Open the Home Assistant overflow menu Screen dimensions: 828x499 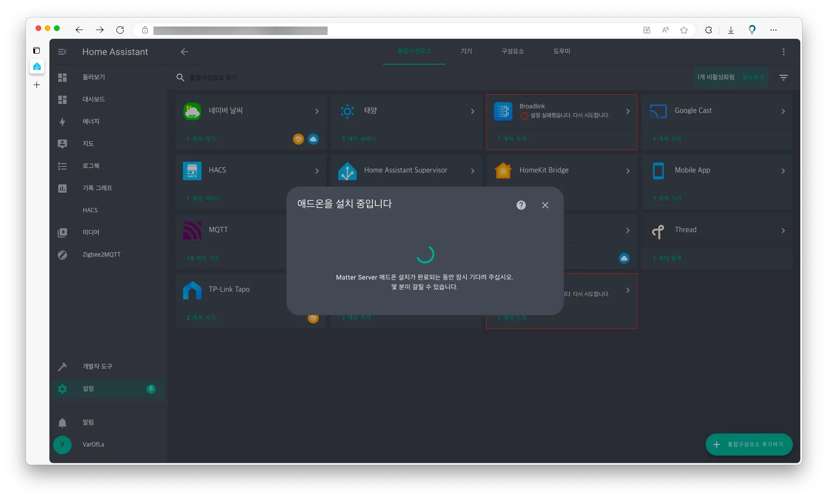(x=784, y=52)
